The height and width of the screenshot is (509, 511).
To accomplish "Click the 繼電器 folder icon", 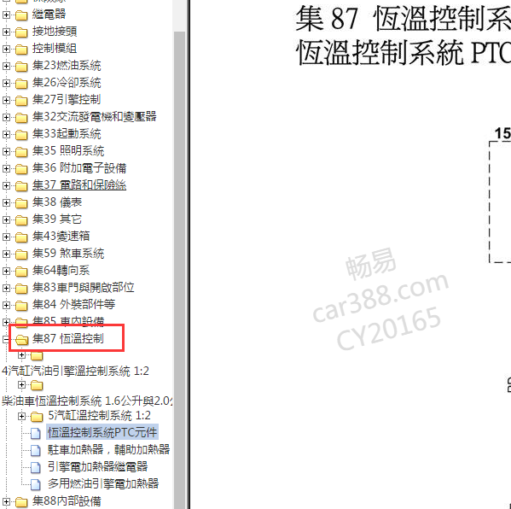I will click(21, 15).
